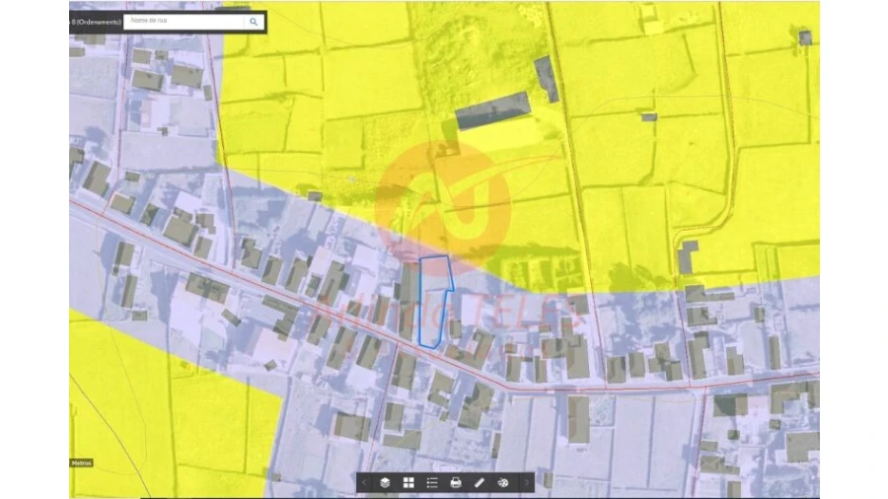888x499 pixels.
Task: Open the paint palette draw tool
Action: 503,482
